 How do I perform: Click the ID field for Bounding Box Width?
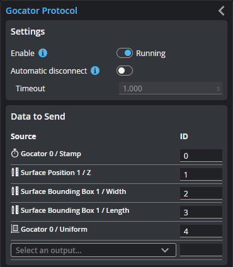tap(201, 193)
